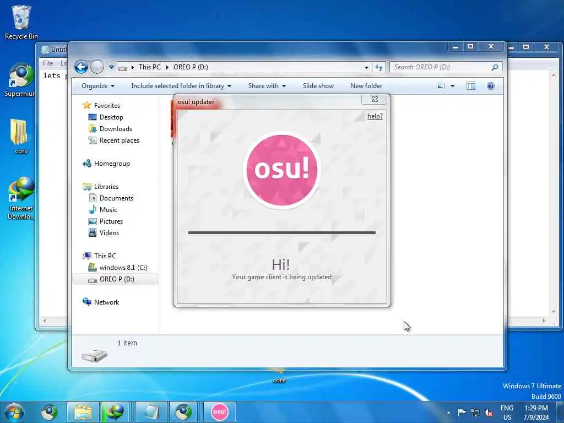The width and height of the screenshot is (564, 423).
Task: Switch to osu! taskbar button
Action: click(219, 412)
